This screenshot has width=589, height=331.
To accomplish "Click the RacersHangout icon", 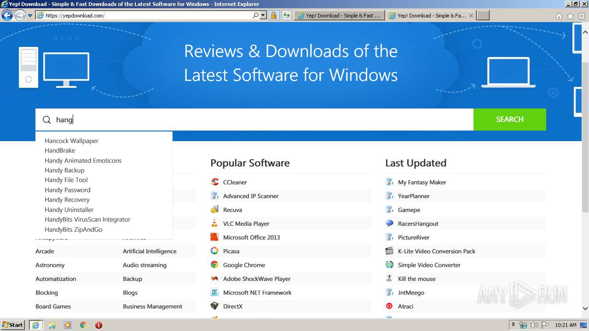I will (389, 223).
